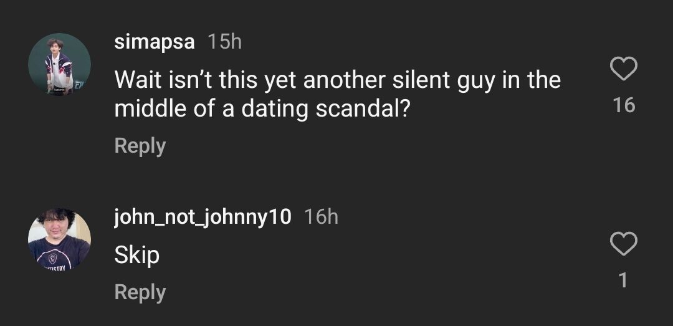Tap the heart beside the "Skip" comment
This screenshot has width=673, height=326.
point(623,244)
